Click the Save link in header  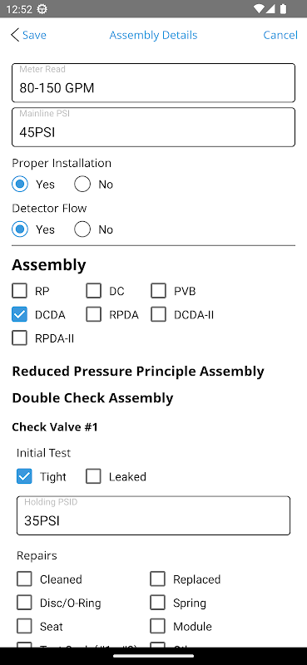(x=34, y=35)
